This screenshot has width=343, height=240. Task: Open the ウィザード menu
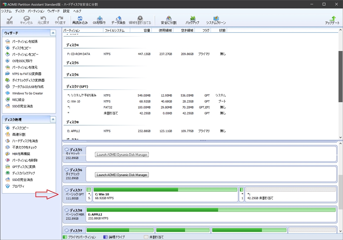[54, 11]
